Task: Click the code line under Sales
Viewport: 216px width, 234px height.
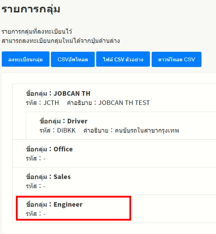Action: point(36,186)
